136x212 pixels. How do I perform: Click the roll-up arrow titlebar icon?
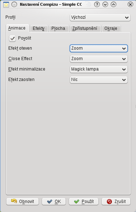click(113, 5)
